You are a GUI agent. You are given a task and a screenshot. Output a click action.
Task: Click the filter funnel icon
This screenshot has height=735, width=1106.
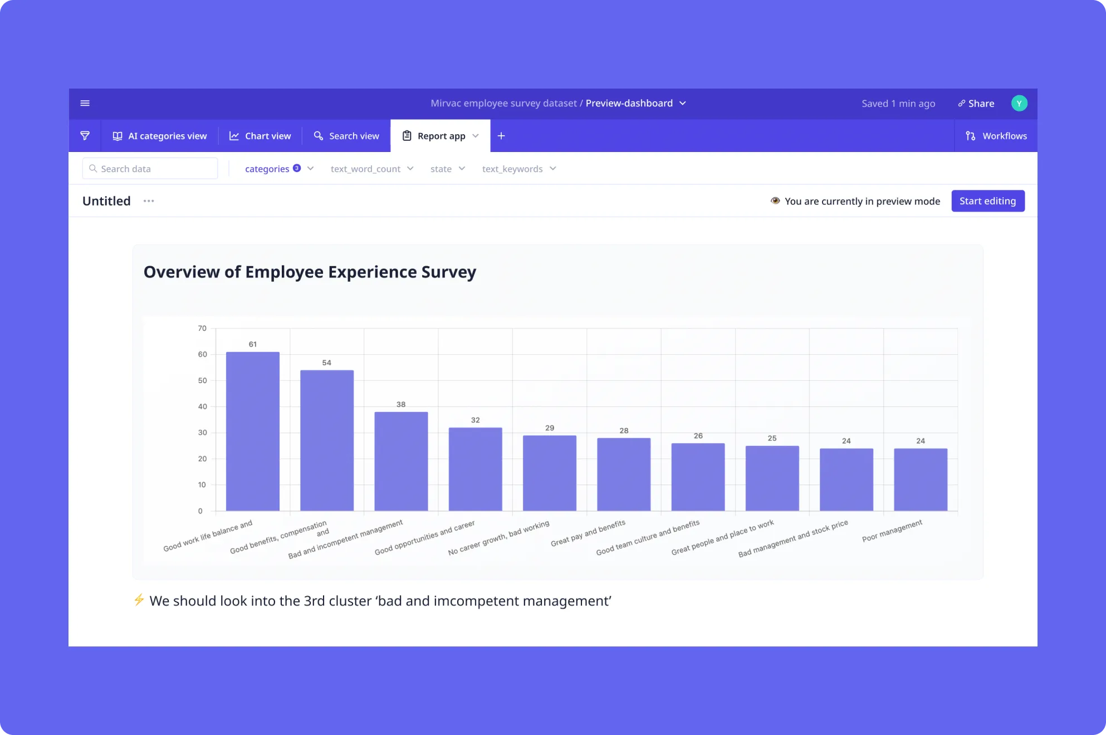coord(85,136)
